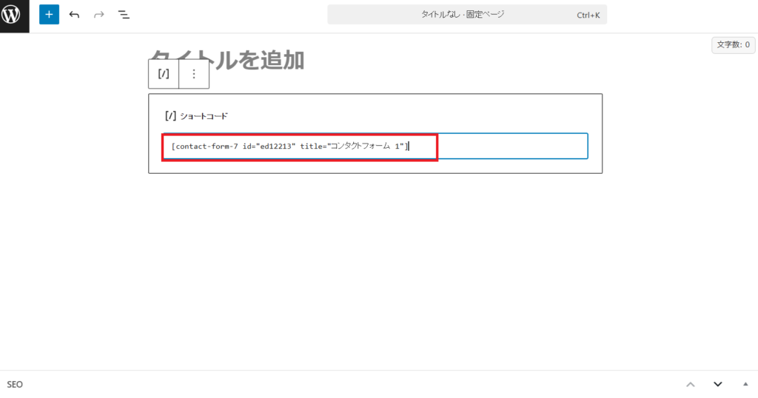Click the 文字数: 0 word count badge
Screen dimensions: 758x398
733,45
